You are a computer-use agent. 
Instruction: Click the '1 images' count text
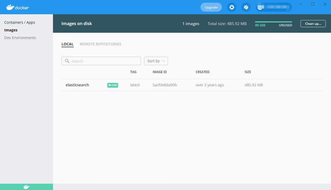point(191,23)
